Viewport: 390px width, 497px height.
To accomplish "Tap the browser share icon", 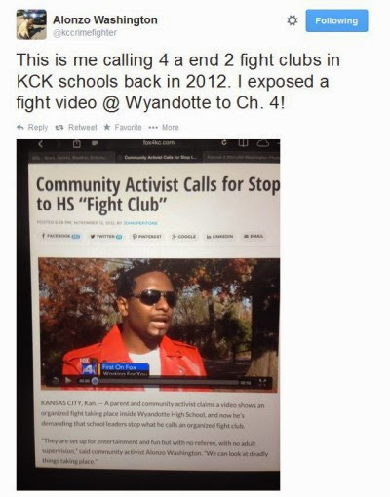I will click(x=77, y=144).
